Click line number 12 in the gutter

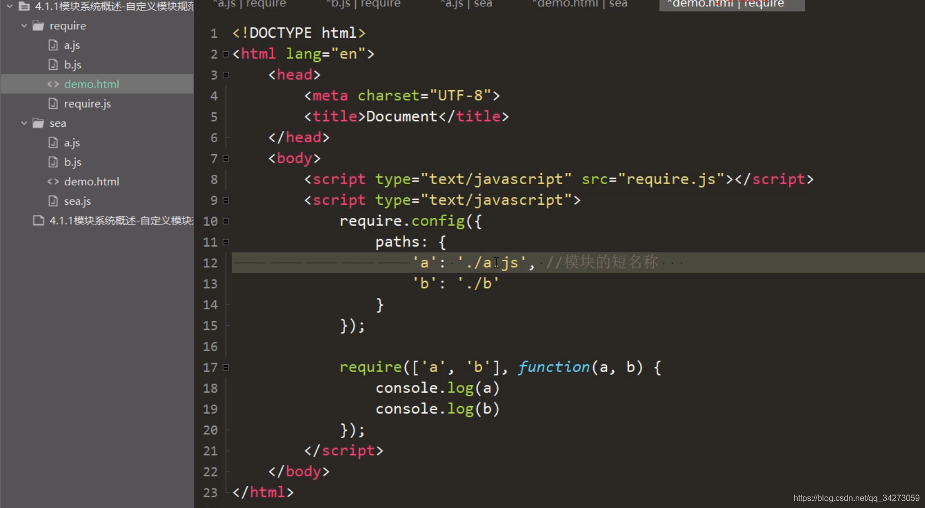[211, 263]
